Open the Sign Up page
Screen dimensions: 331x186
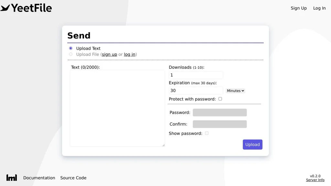click(298, 8)
